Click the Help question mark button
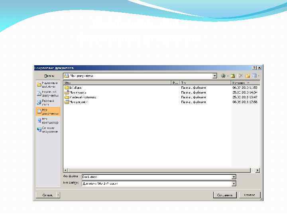 [254, 68]
